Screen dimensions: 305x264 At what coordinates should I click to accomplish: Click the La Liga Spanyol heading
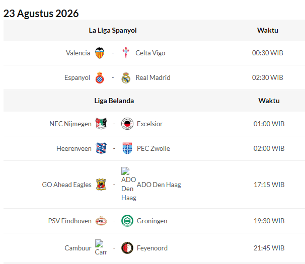pyautogui.click(x=113, y=30)
